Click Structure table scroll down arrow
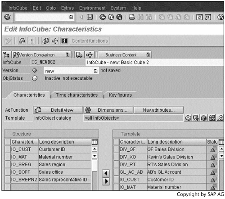 point(94,156)
